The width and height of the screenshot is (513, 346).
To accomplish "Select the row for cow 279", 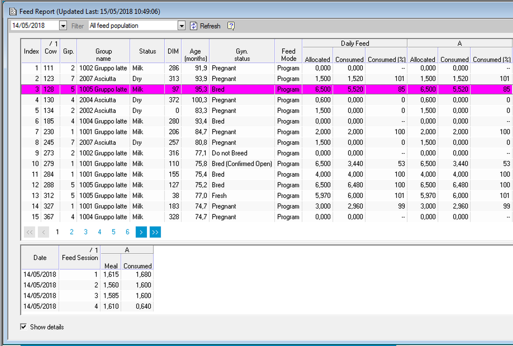I will point(49,164).
